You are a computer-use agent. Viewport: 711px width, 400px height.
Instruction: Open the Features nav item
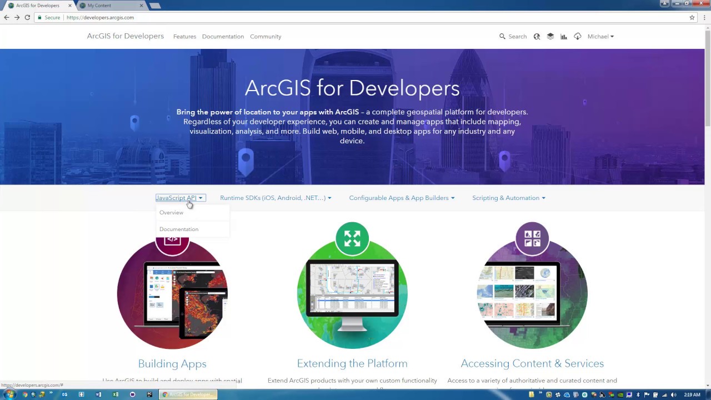pos(184,37)
